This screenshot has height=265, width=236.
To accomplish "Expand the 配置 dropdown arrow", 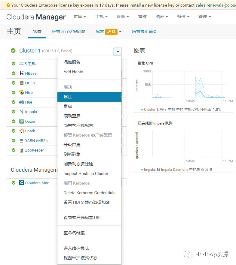I will pyautogui.click(x=120, y=32).
